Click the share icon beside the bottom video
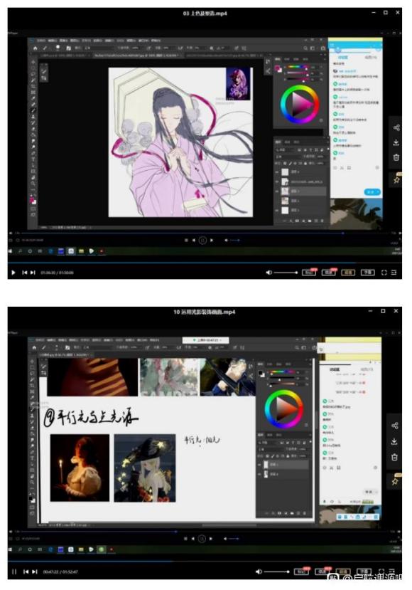 (394, 426)
